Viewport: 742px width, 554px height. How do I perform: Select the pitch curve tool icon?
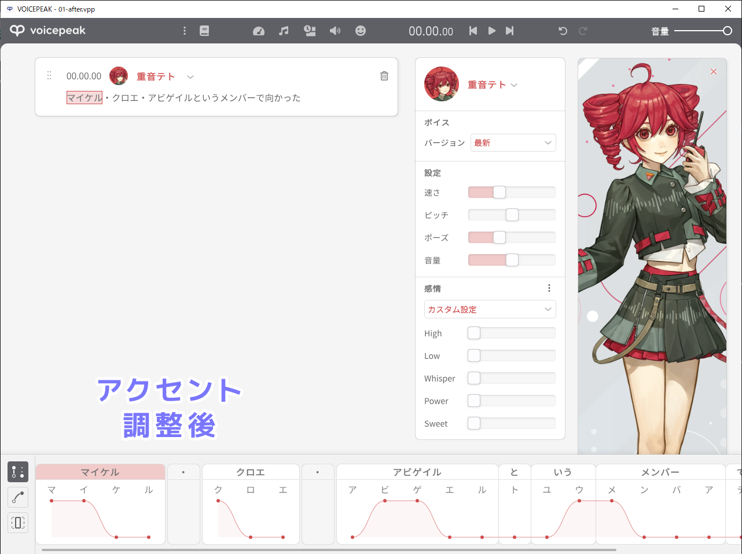click(18, 497)
